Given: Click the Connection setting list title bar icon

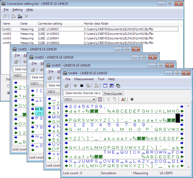Looking at the screenshot, I should (3, 4).
